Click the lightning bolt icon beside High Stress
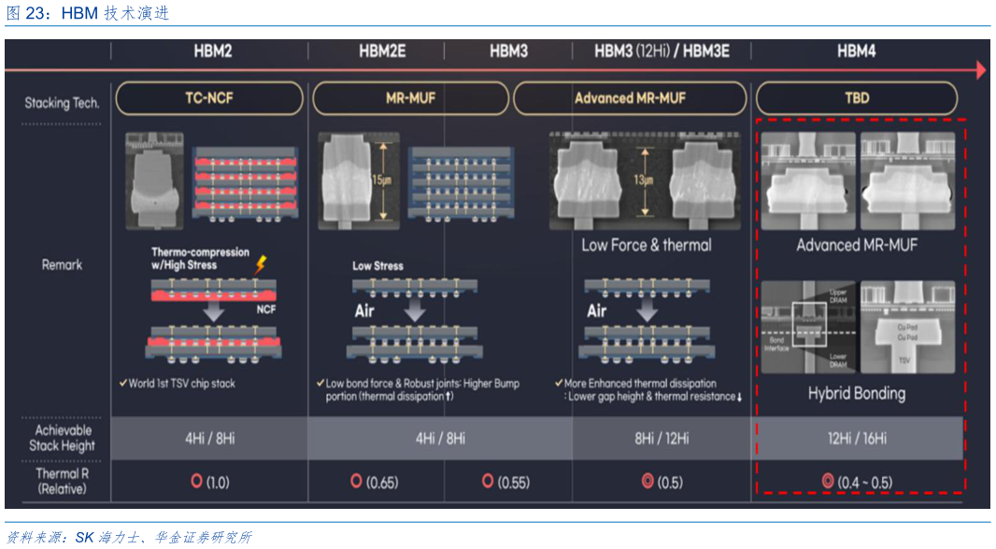This screenshot has width=996, height=549. coord(261,266)
